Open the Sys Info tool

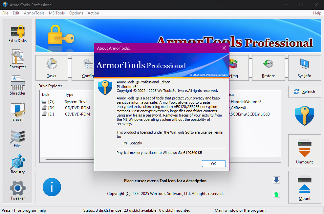[304, 68]
